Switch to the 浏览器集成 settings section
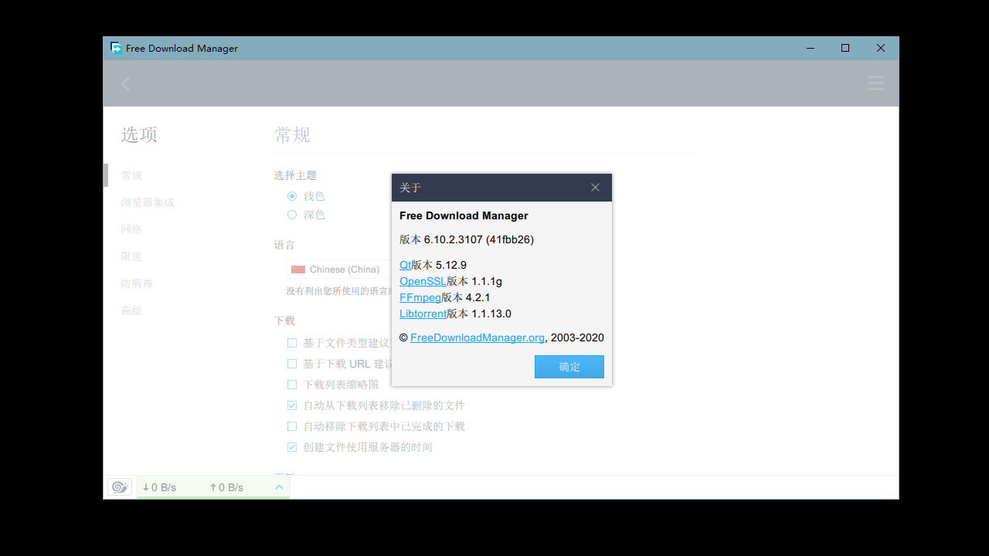This screenshot has width=989, height=556. [148, 202]
